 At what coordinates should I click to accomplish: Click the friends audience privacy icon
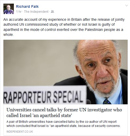(52, 11)
